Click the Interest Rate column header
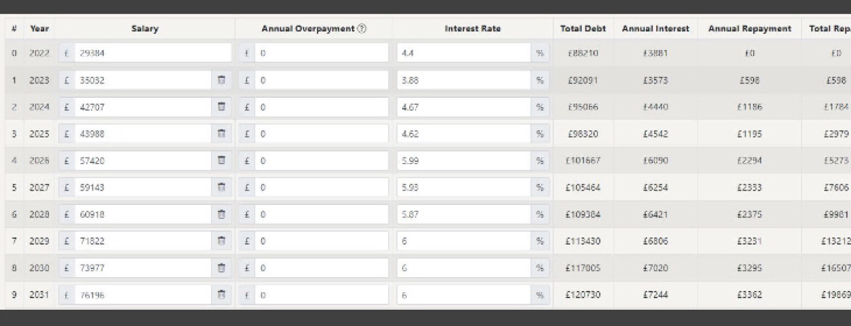851x326 pixels. pyautogui.click(x=472, y=29)
